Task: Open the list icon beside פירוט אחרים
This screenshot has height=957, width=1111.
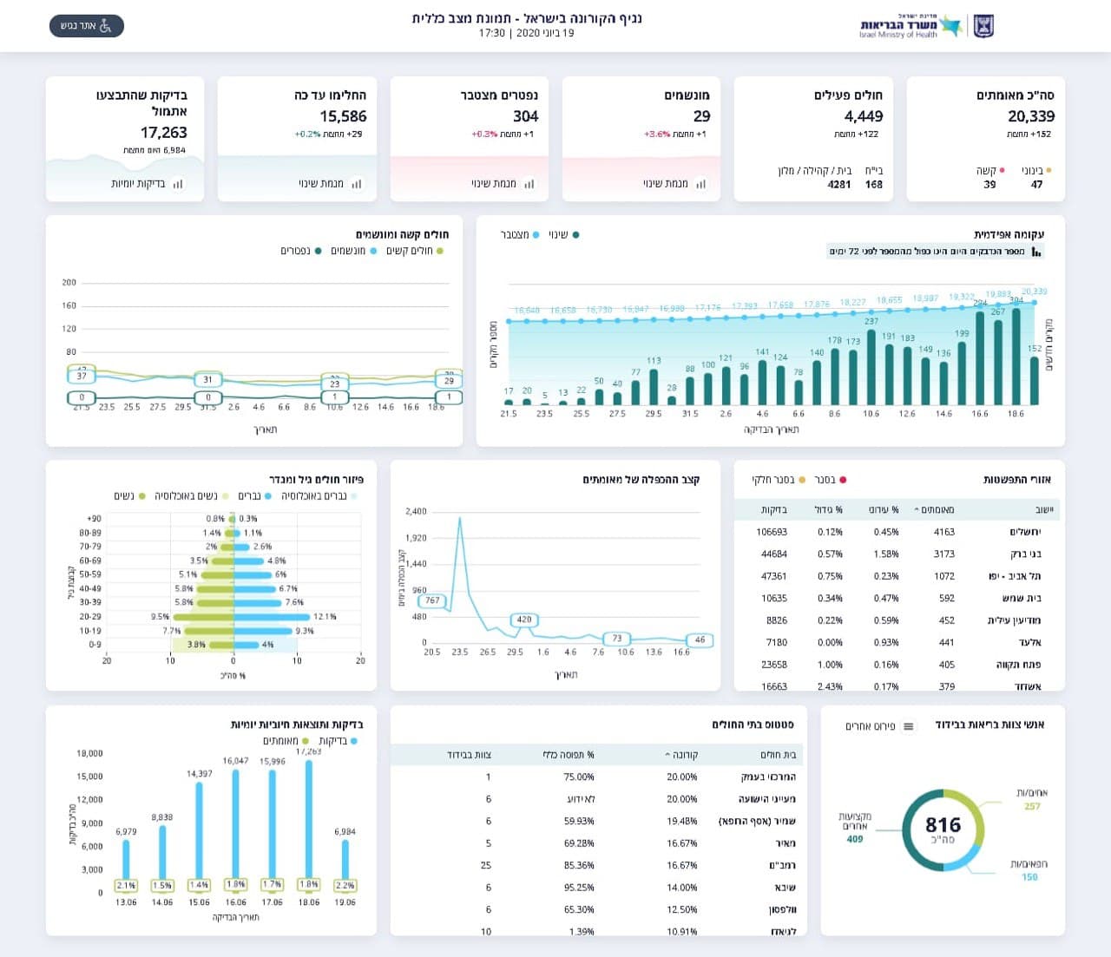Action: click(909, 726)
